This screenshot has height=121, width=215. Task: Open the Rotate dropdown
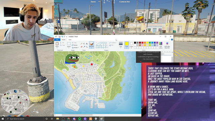click(x=75, y=48)
